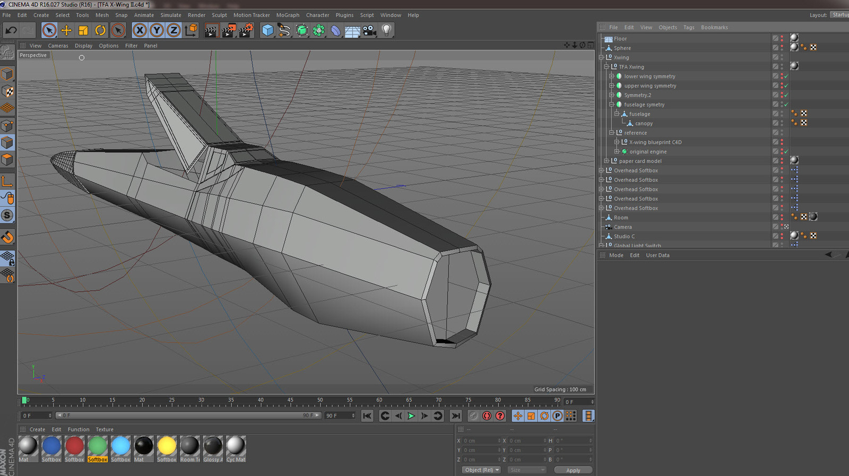
Task: Toggle the fuselage symetry enable checkmark
Action: 786,105
